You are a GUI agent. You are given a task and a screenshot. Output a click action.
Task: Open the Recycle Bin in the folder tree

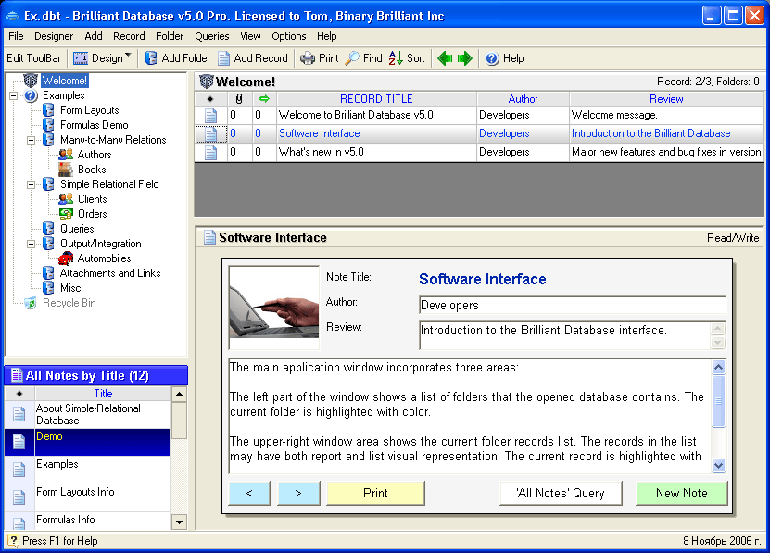[x=56, y=303]
